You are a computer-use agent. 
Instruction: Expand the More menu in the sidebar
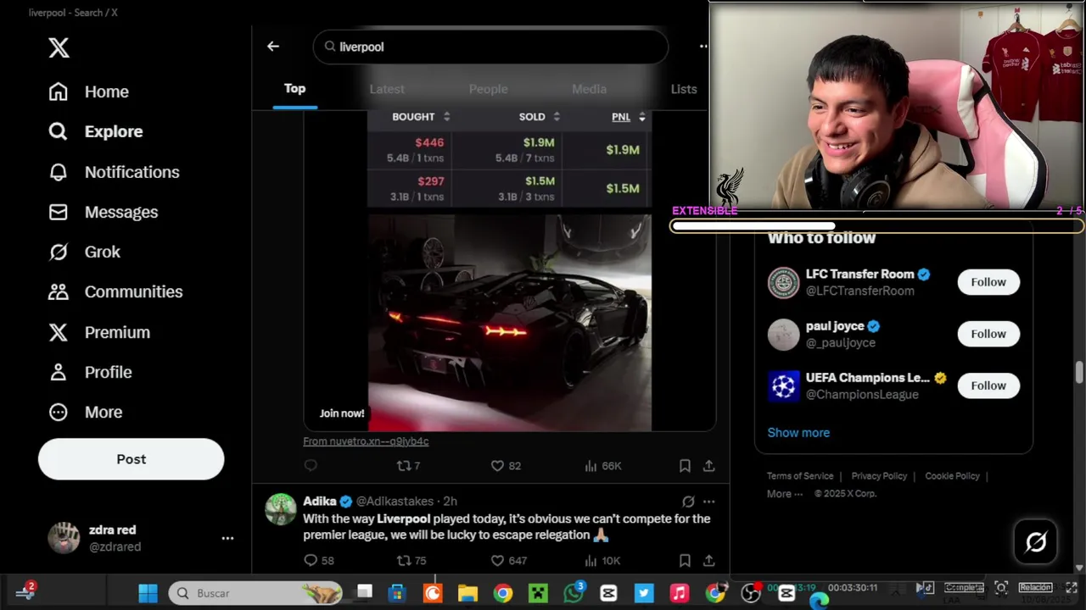[85, 412]
